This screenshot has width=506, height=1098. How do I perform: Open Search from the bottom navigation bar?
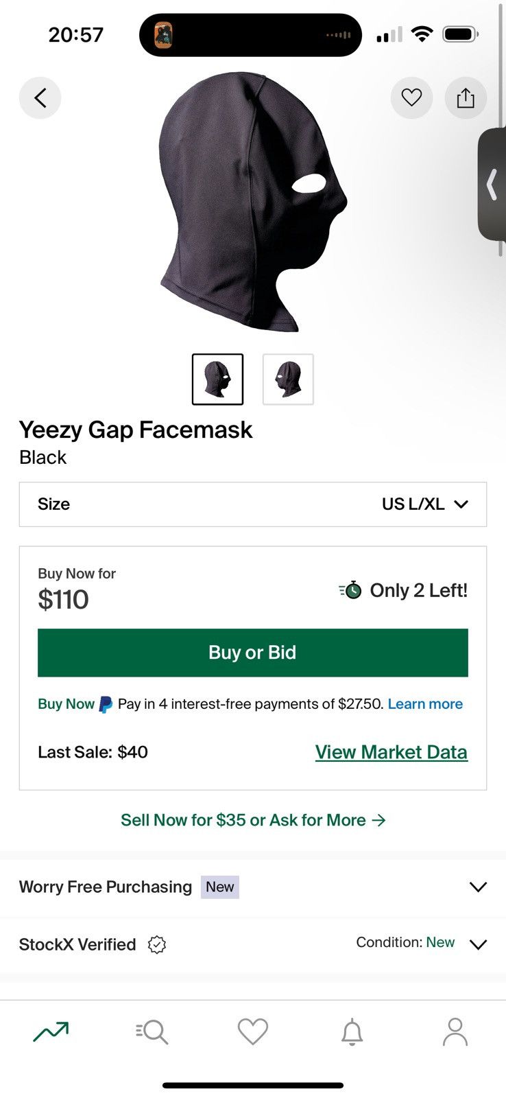(x=152, y=1031)
